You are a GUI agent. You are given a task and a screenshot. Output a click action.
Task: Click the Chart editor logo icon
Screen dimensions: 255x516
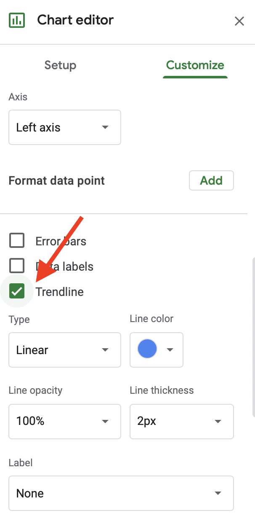tap(17, 20)
